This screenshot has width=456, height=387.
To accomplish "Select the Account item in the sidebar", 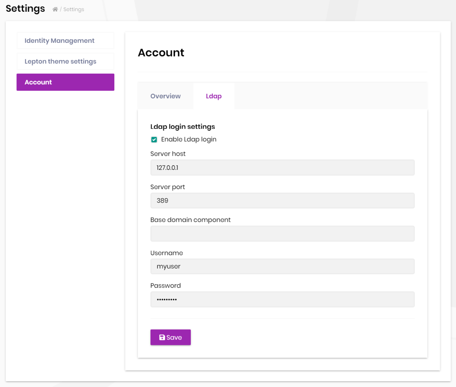I will (65, 82).
